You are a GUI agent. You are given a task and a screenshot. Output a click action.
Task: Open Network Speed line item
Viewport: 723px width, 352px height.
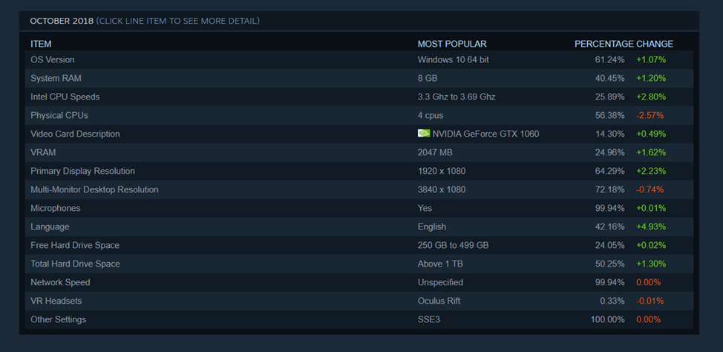(x=60, y=282)
